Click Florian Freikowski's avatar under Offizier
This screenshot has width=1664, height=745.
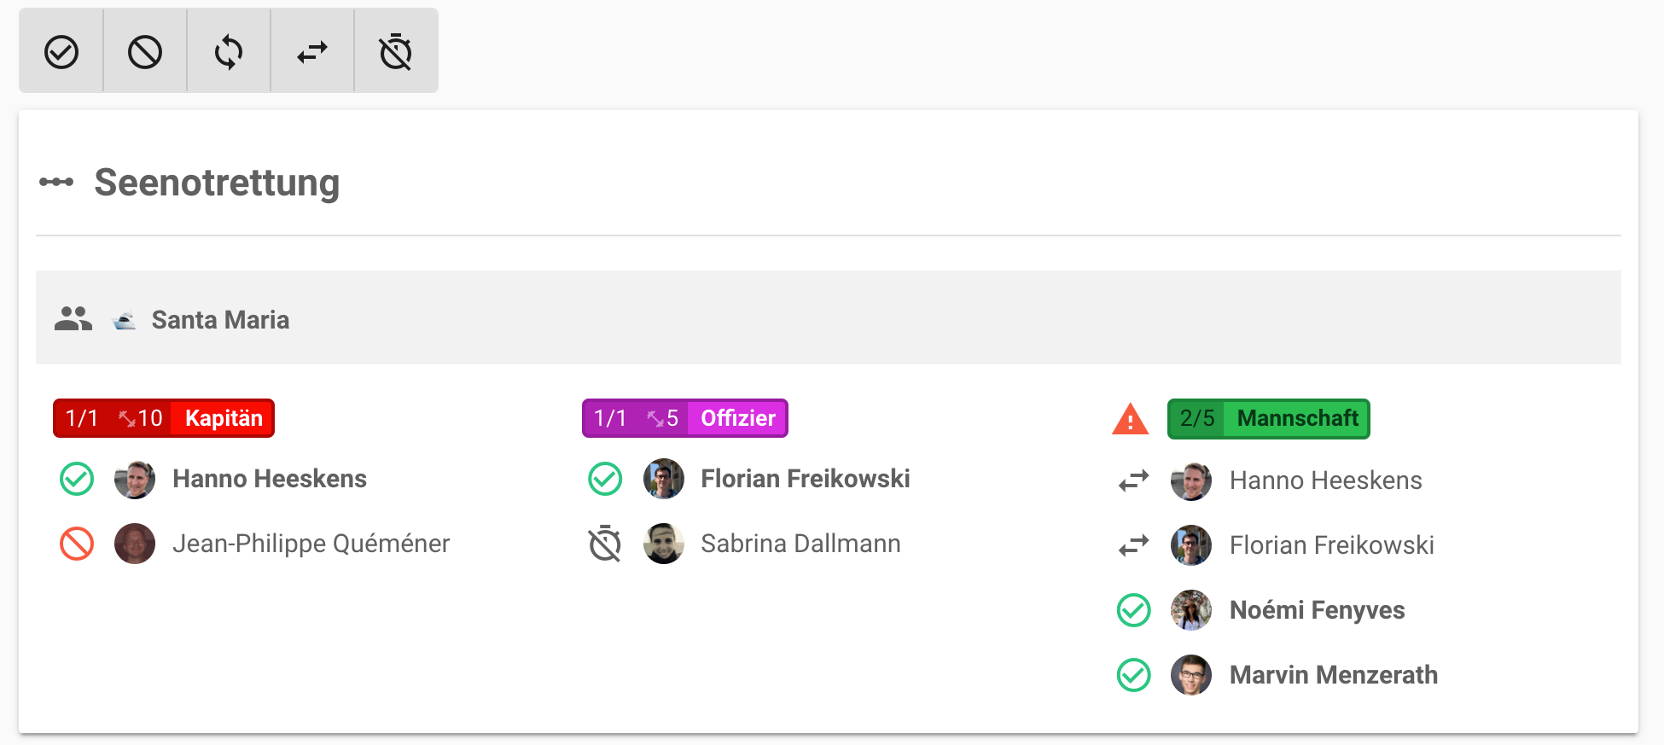coord(663,479)
